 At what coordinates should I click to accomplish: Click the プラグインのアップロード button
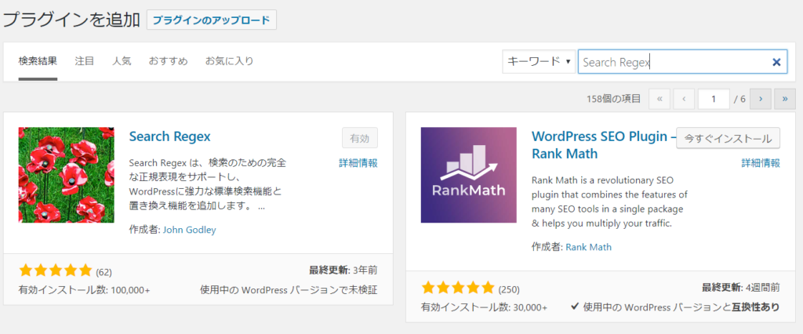[211, 20]
